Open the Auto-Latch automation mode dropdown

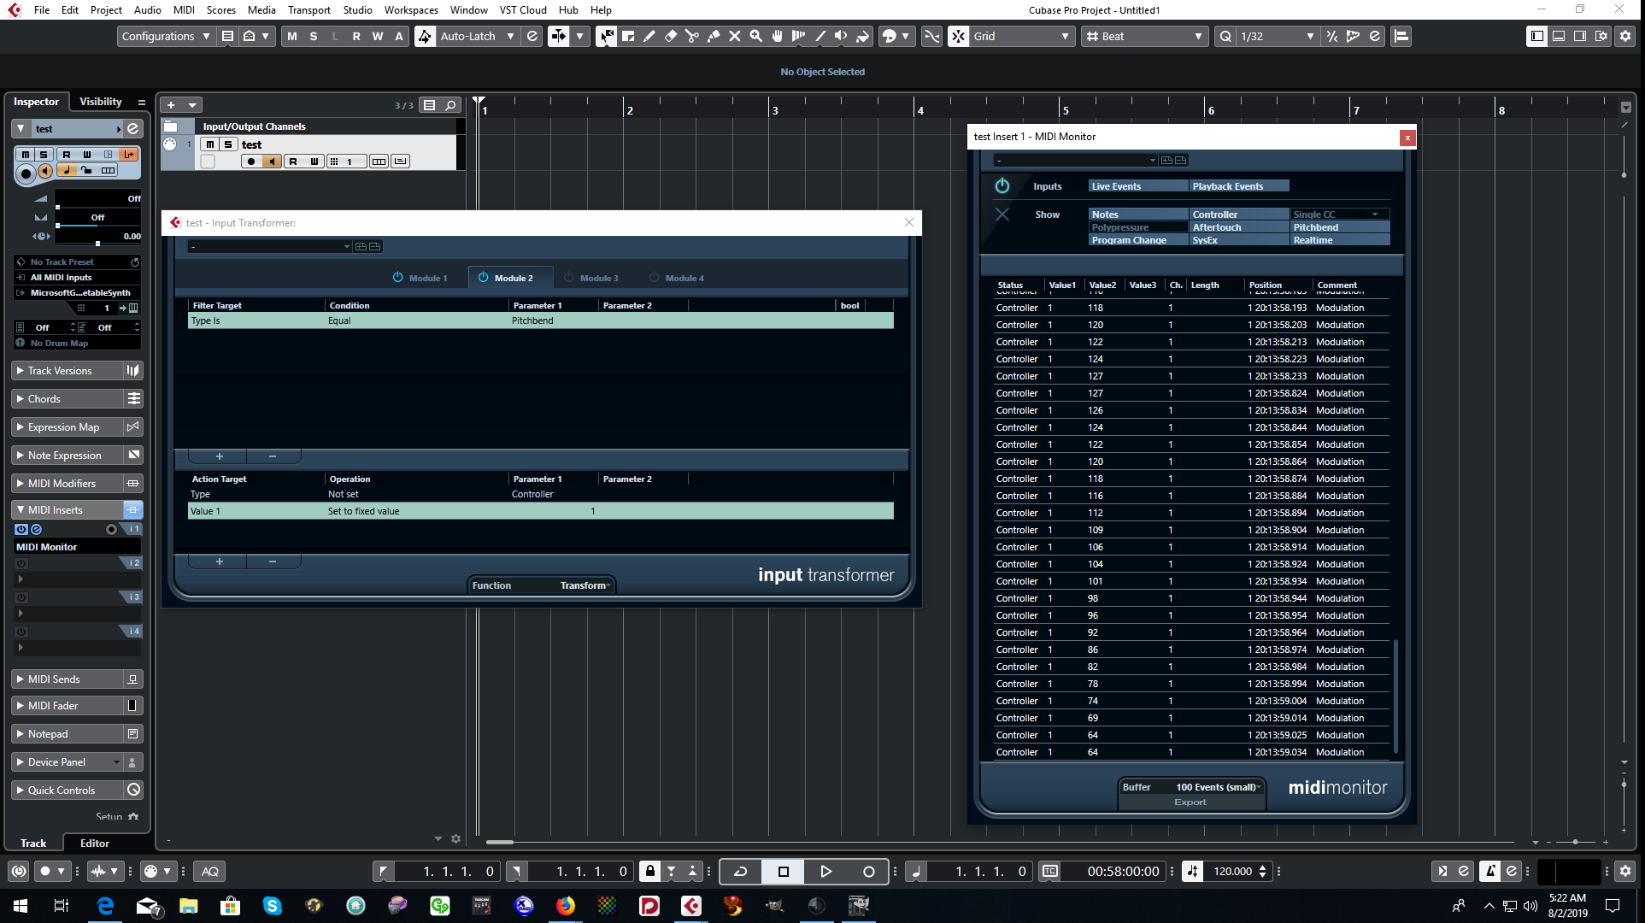tap(477, 36)
